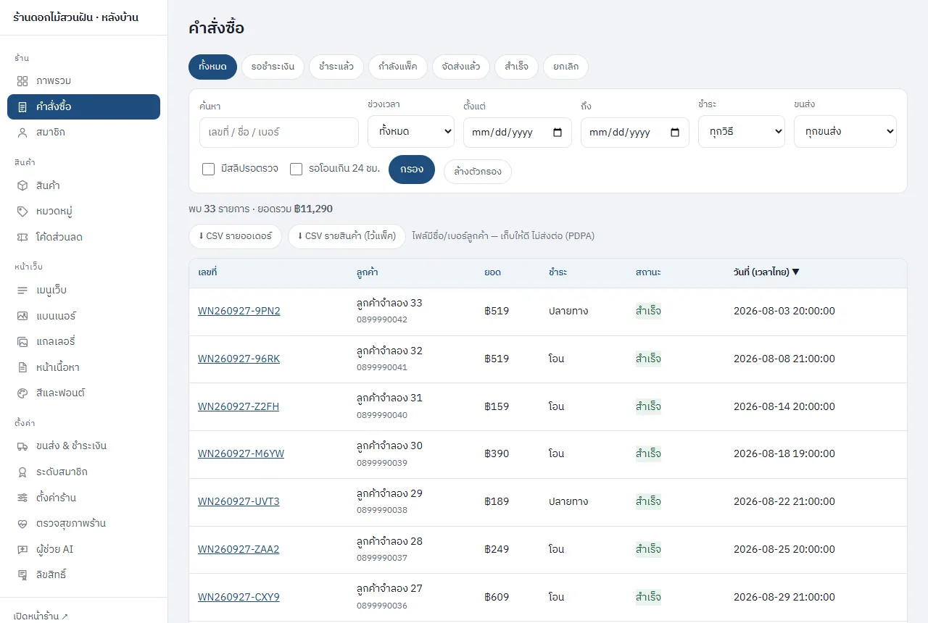Viewport: 928px width, 623px height.
Task: Select the ทั้งหมด status tab
Action: (212, 67)
